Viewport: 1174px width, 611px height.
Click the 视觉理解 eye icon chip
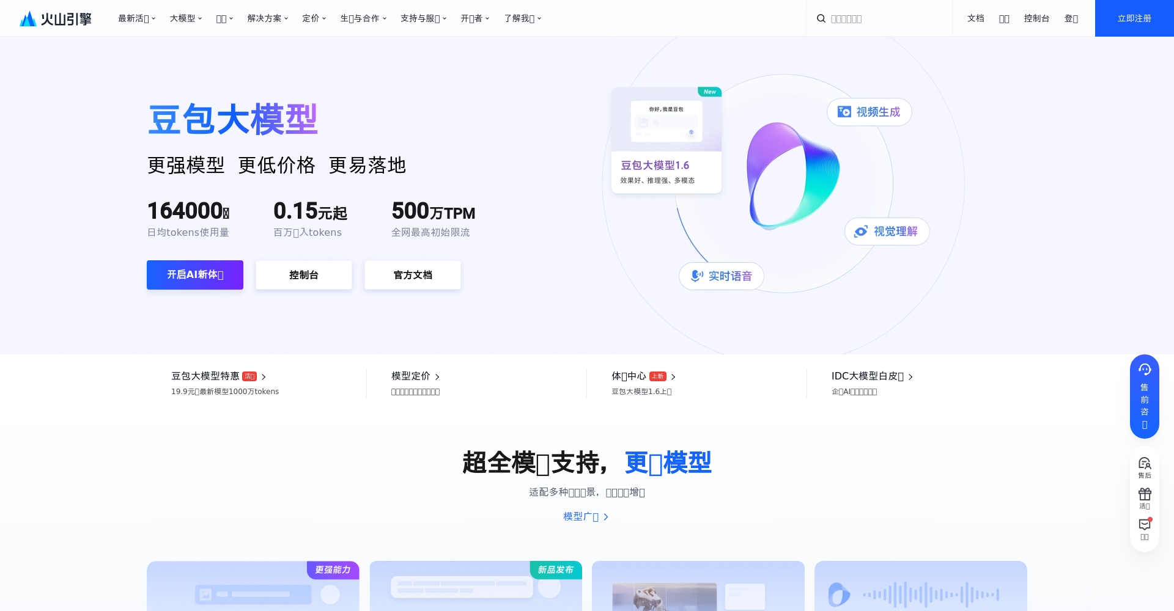[x=887, y=232]
